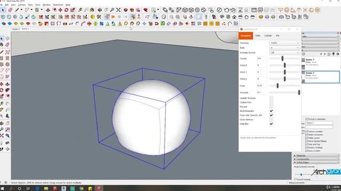
Task: Open Google Chrome from the taskbar
Action: [82, 188]
